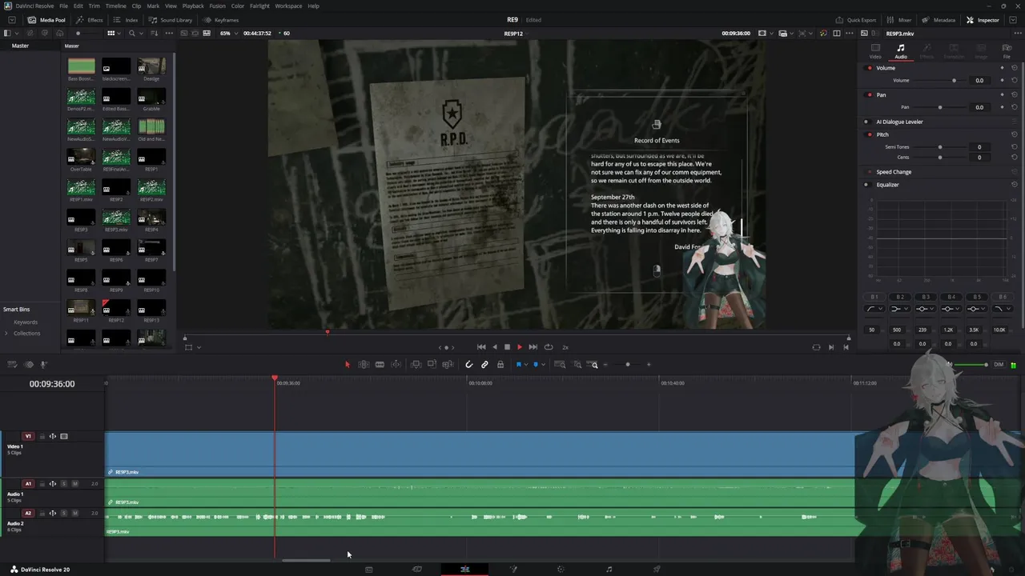Mute the Audio 1 track
Viewport: 1025px width, 576px height.
pyautogui.click(x=75, y=484)
